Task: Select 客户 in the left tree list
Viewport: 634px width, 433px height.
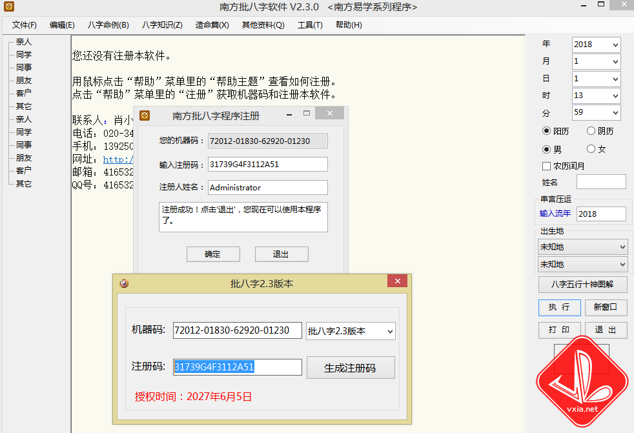Action: (x=24, y=93)
